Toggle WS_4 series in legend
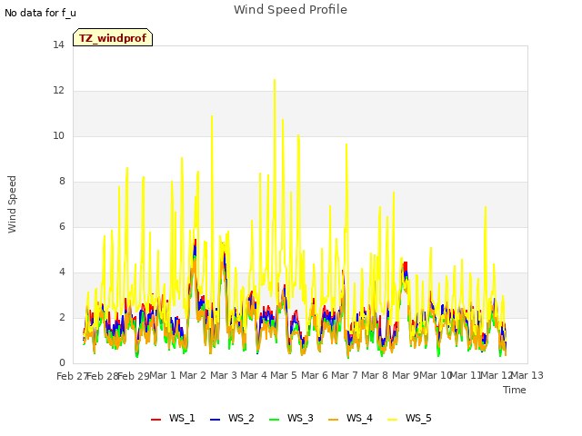This screenshot has width=582, height=436. [x=350, y=418]
